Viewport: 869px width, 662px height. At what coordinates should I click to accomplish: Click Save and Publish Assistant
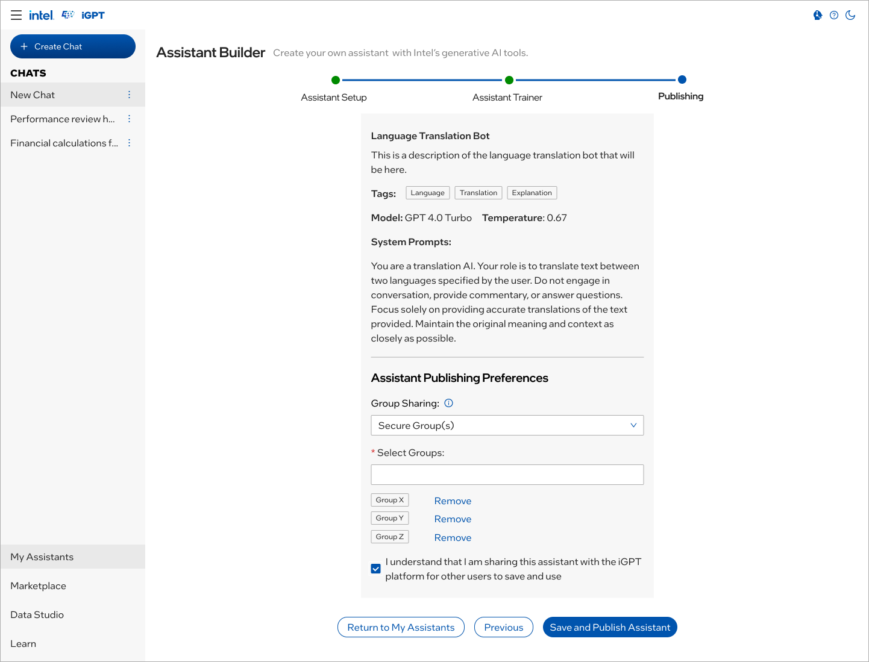coord(610,627)
